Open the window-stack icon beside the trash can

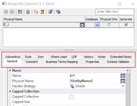pyautogui.click(x=50, y=12)
